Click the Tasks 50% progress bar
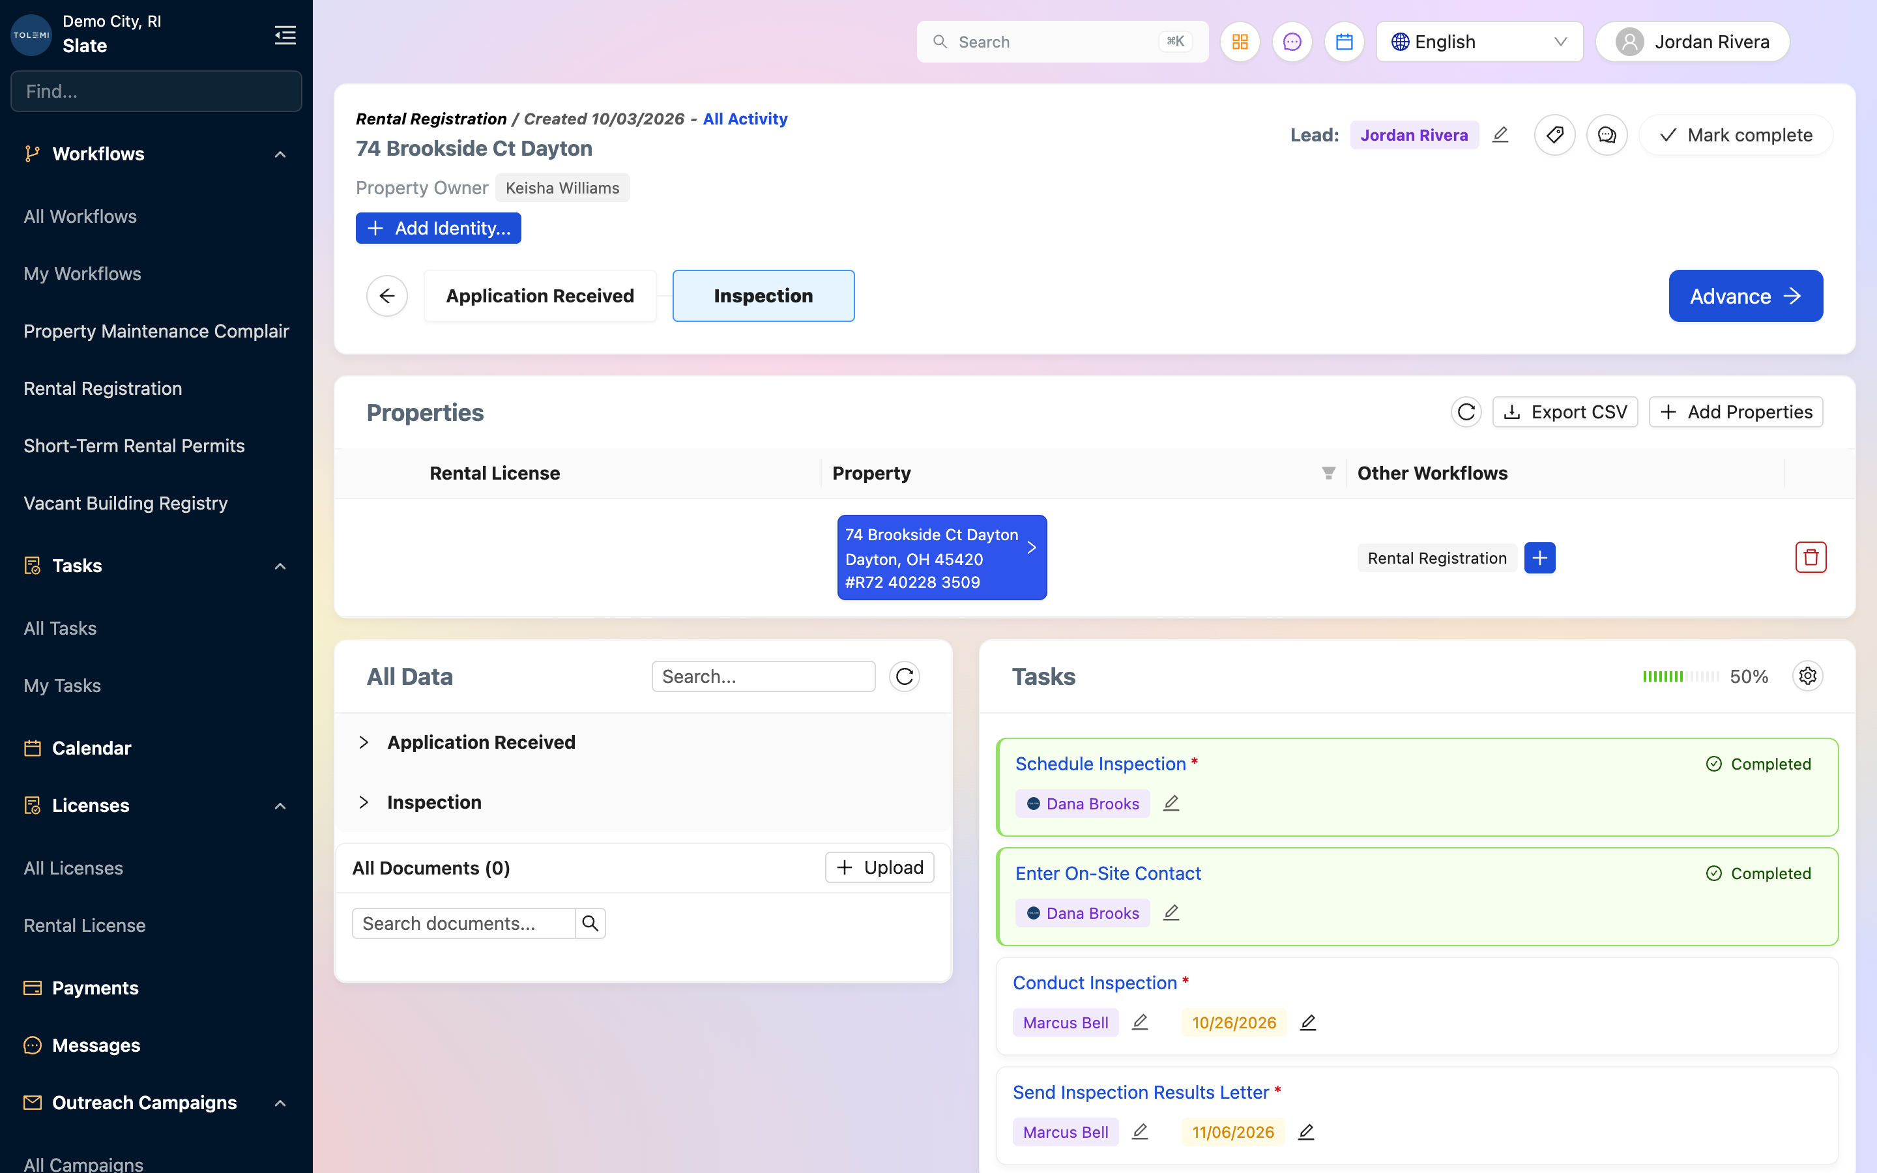Image resolution: width=1877 pixels, height=1173 pixels. [1680, 676]
